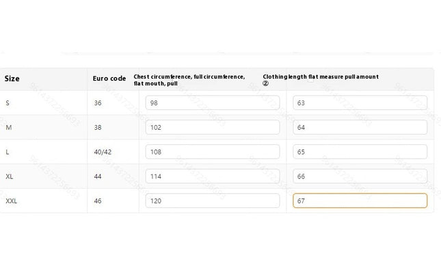The image size is (441, 272).
Task: Select chest circumference field showing 114
Action: [213, 176]
